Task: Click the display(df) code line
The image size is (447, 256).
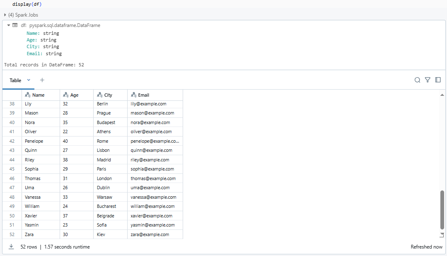Action: click(x=26, y=4)
